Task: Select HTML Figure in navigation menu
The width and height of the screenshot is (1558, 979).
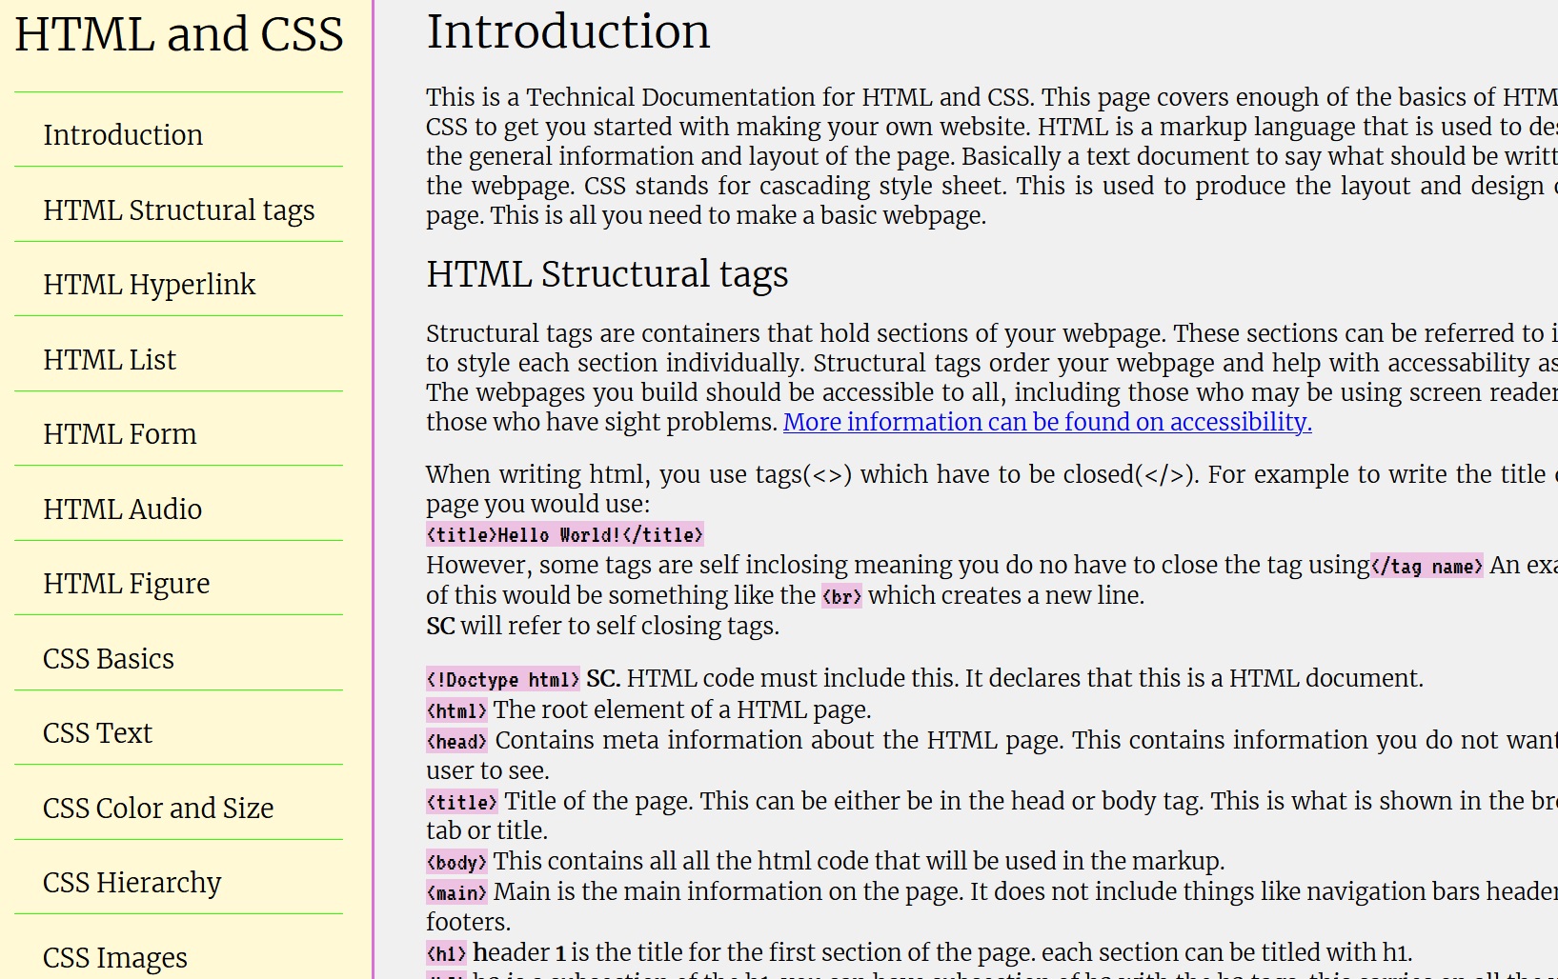Action: (126, 584)
